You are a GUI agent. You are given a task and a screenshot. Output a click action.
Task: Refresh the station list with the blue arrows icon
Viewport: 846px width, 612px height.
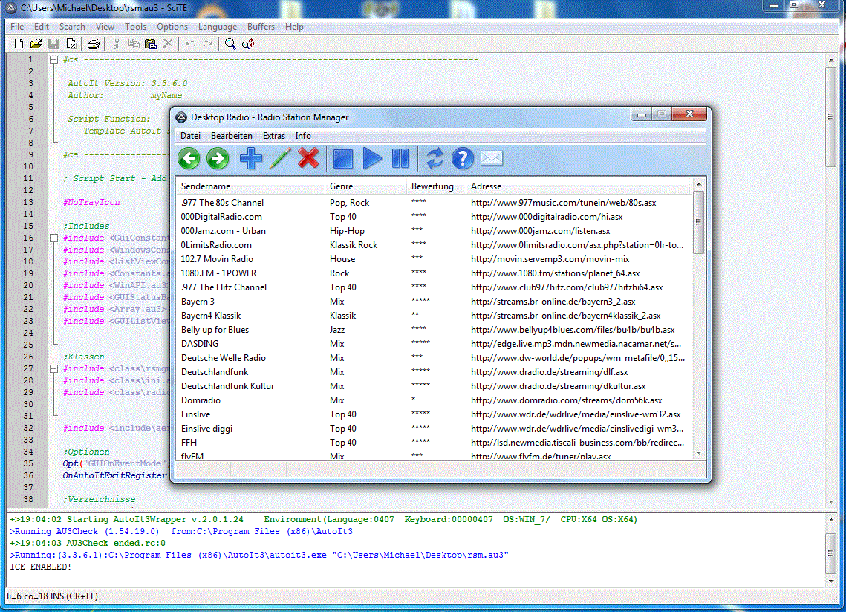coord(435,158)
